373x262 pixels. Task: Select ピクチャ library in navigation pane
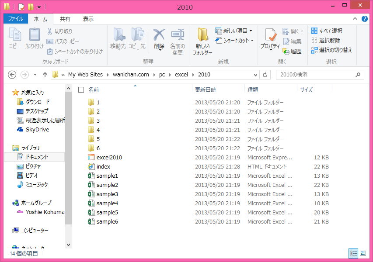[x=29, y=166]
